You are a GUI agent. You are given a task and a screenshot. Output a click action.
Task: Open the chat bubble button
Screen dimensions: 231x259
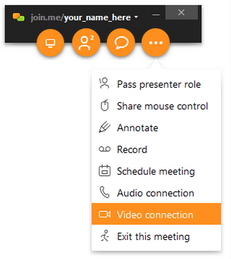tap(121, 43)
